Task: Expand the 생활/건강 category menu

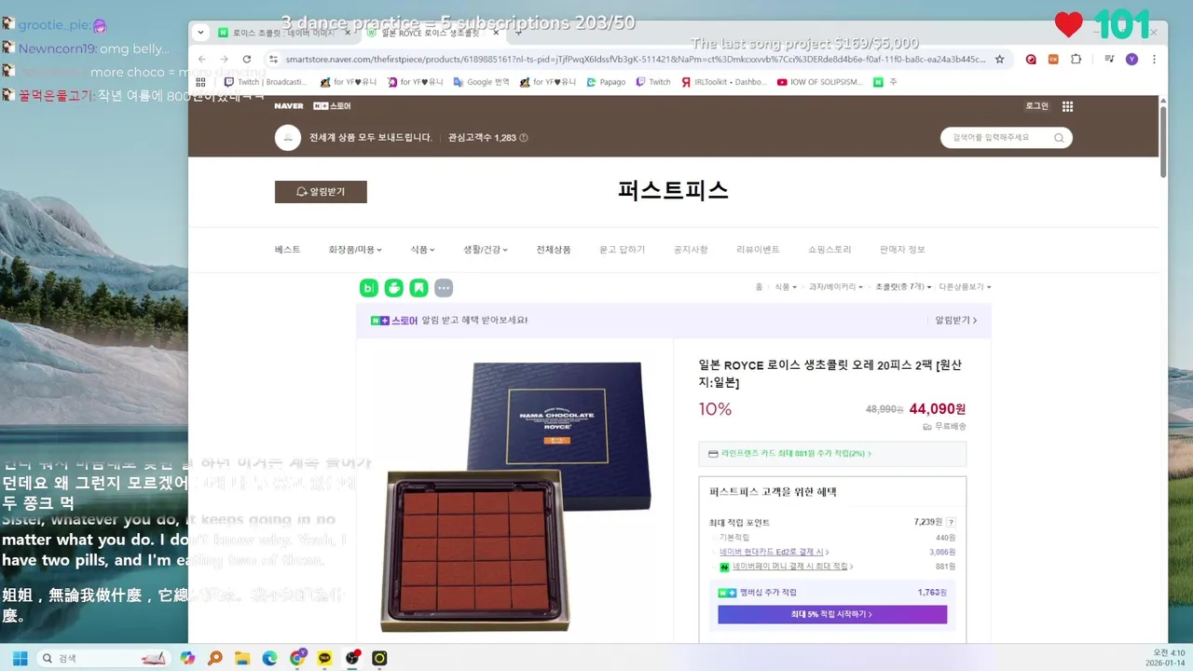Action: [x=486, y=250]
